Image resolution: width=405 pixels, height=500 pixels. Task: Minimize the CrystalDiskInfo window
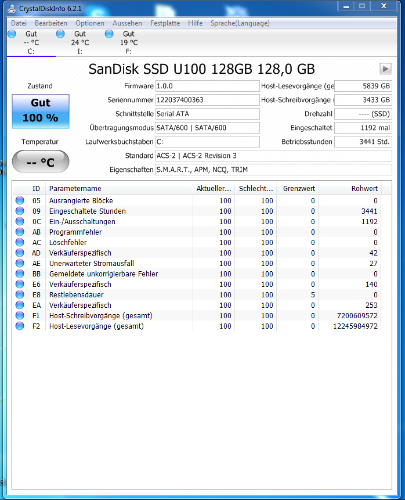pyautogui.click(x=346, y=6)
